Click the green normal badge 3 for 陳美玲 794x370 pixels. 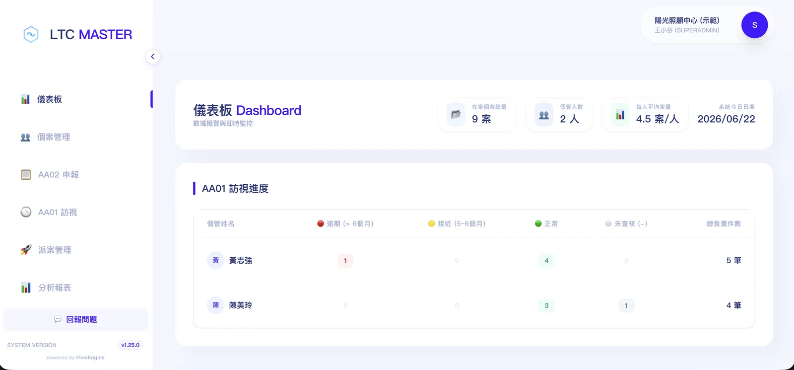click(546, 305)
